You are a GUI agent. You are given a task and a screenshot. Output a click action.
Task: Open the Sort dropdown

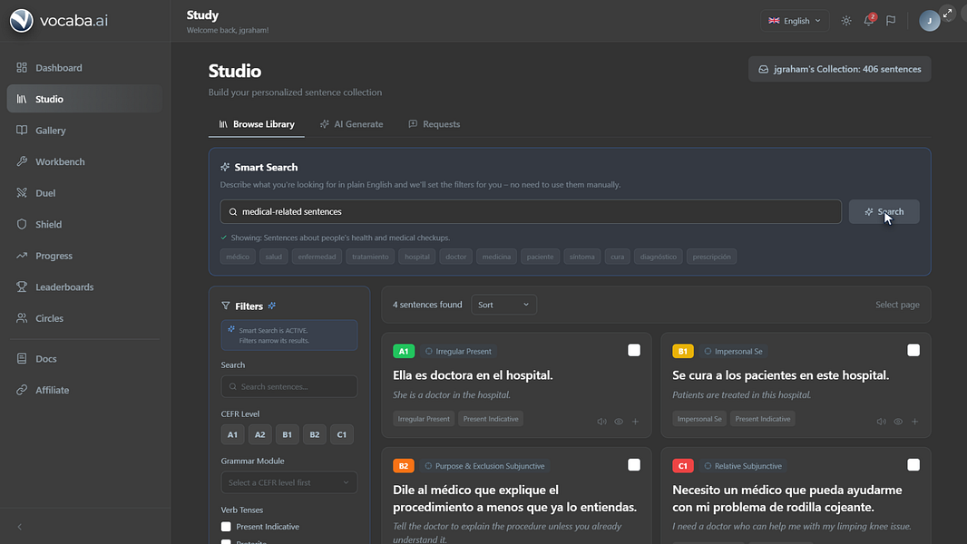[503, 305]
